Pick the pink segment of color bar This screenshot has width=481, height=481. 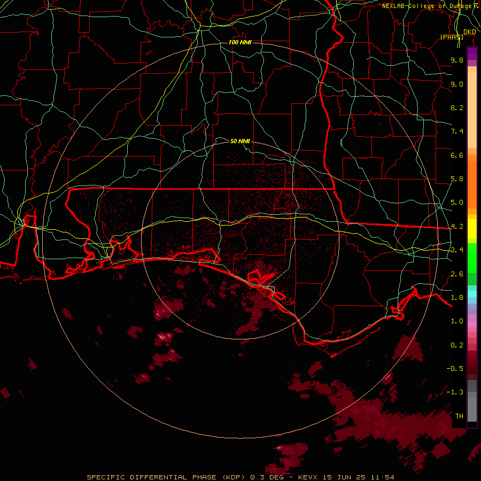tap(472, 324)
